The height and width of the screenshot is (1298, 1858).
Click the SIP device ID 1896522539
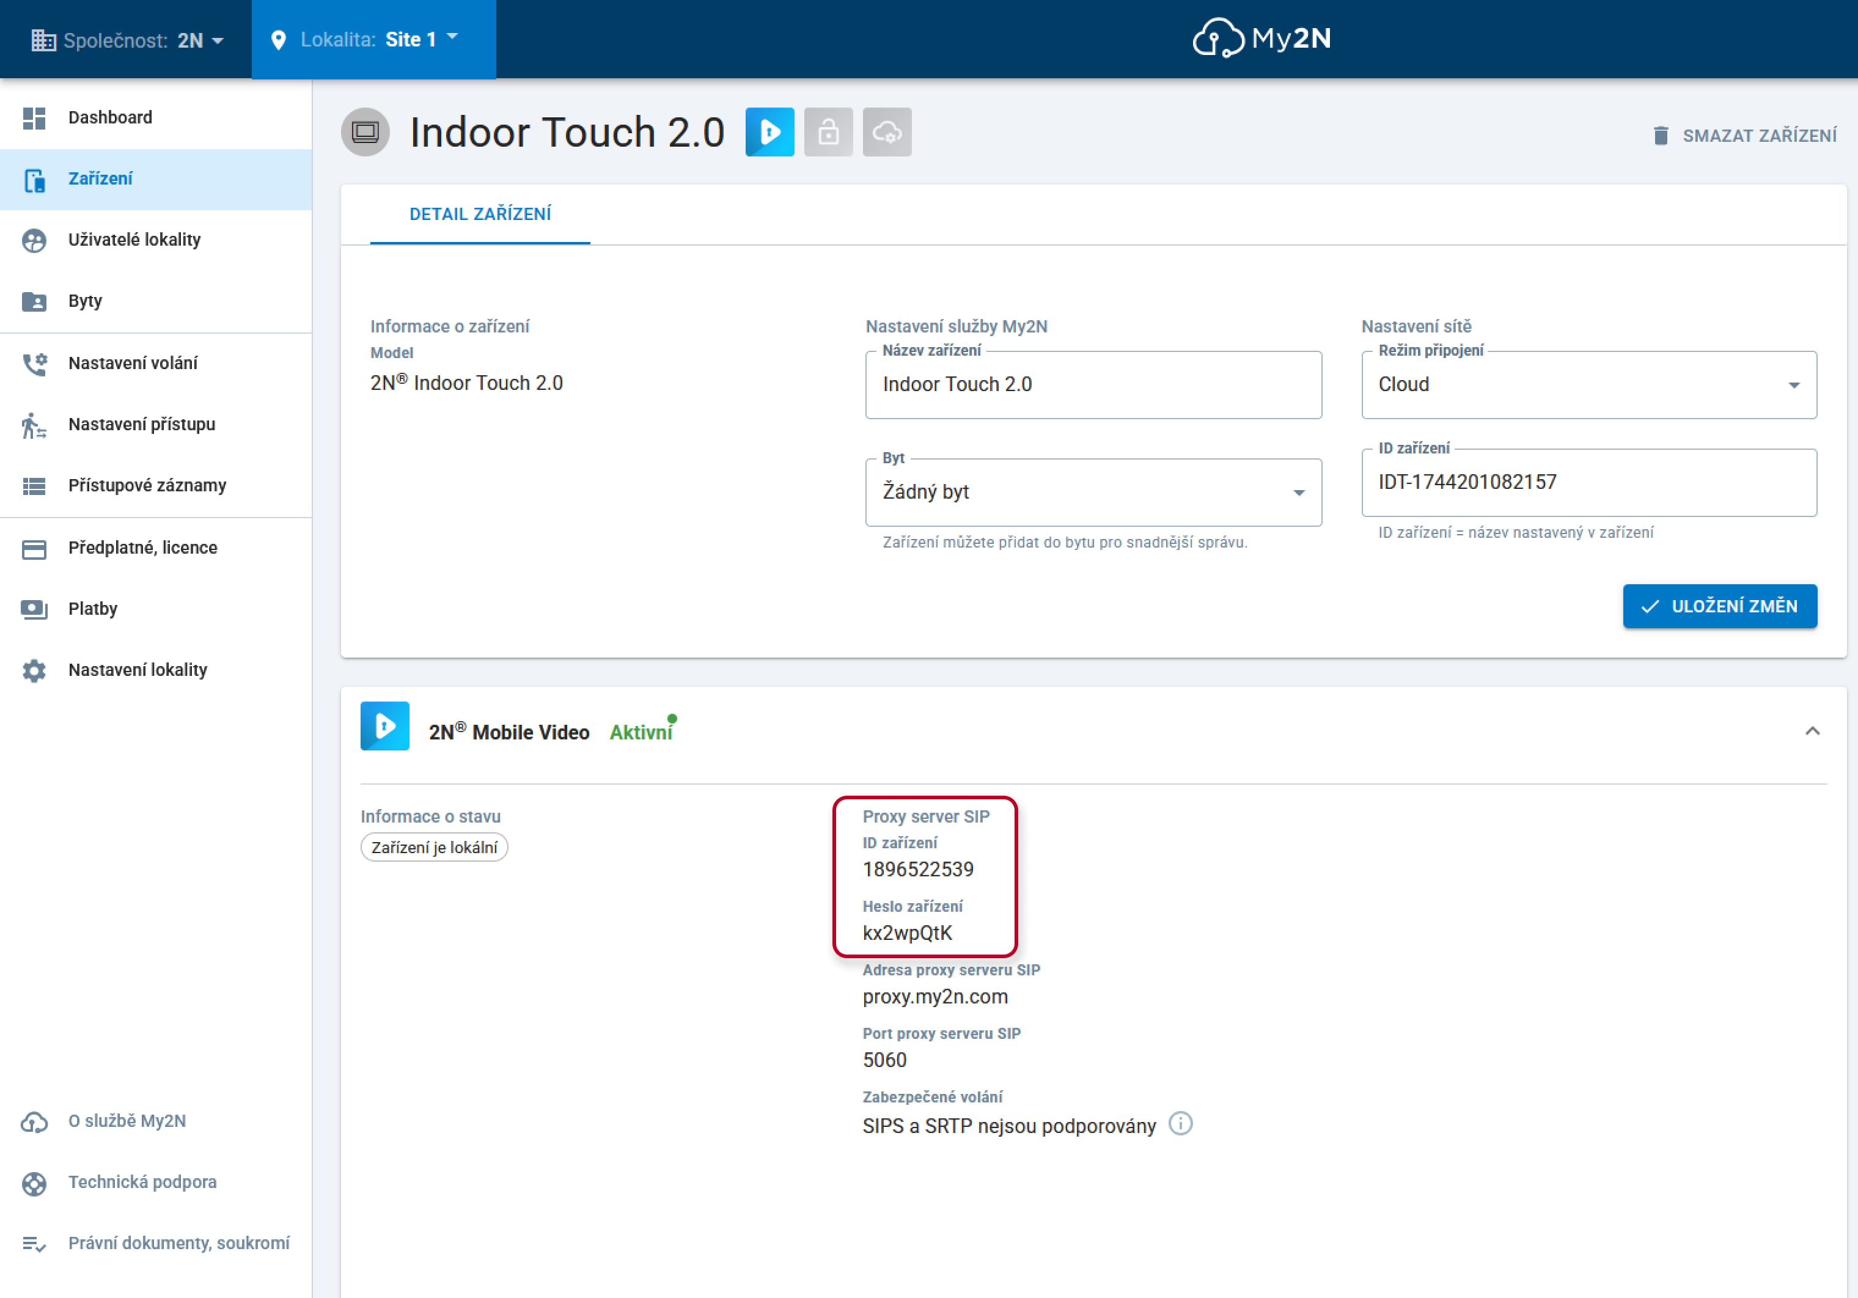click(917, 870)
